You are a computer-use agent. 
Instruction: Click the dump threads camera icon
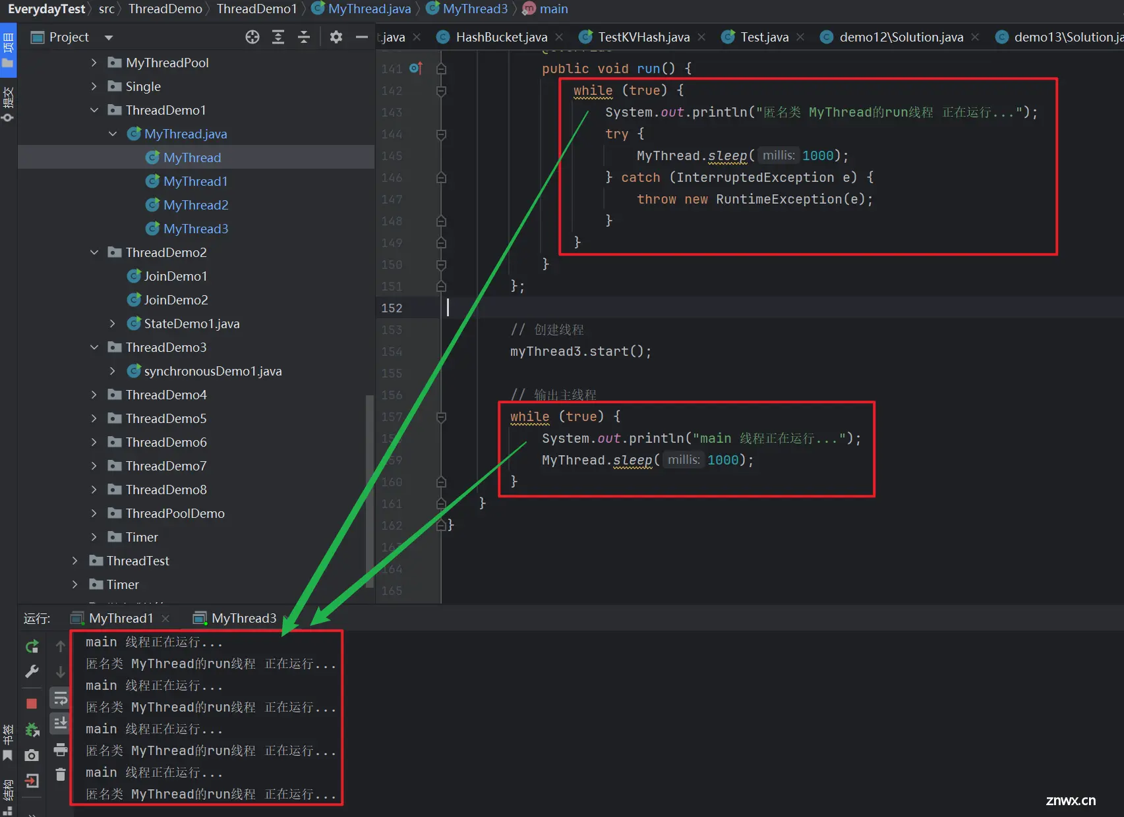click(32, 755)
